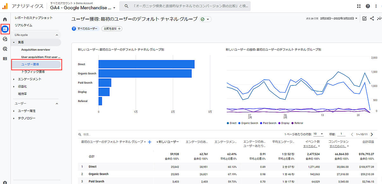The height and width of the screenshot is (184, 382).
Task: Select トラフィック獲得 in the sidebar
Action: click(x=33, y=72)
